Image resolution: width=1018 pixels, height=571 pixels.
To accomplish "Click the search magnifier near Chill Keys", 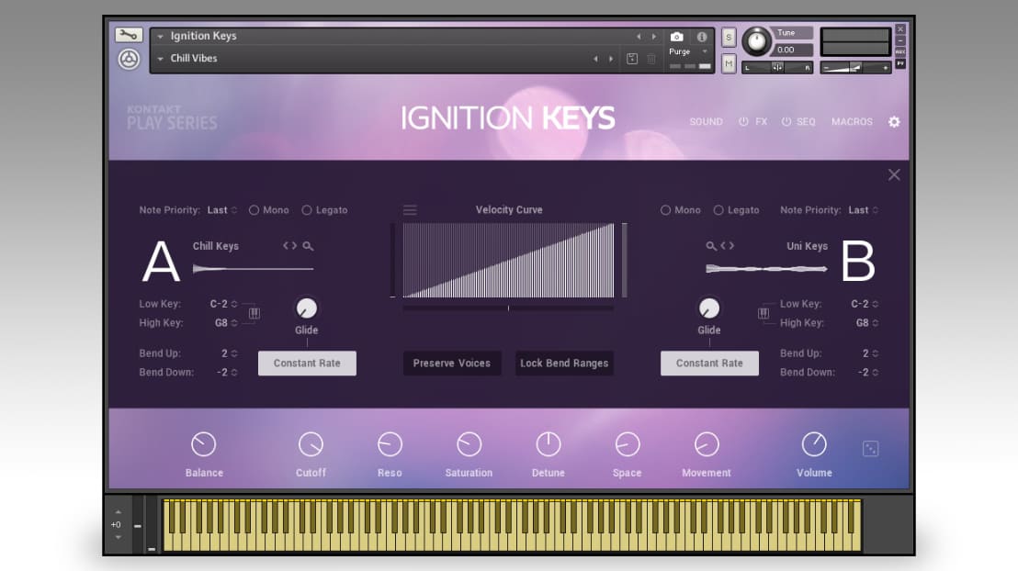I will pos(306,246).
